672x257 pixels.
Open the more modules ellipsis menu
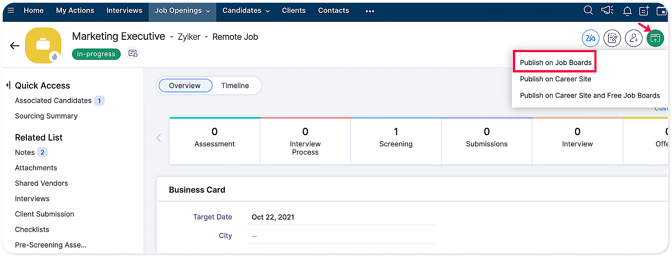tap(370, 11)
